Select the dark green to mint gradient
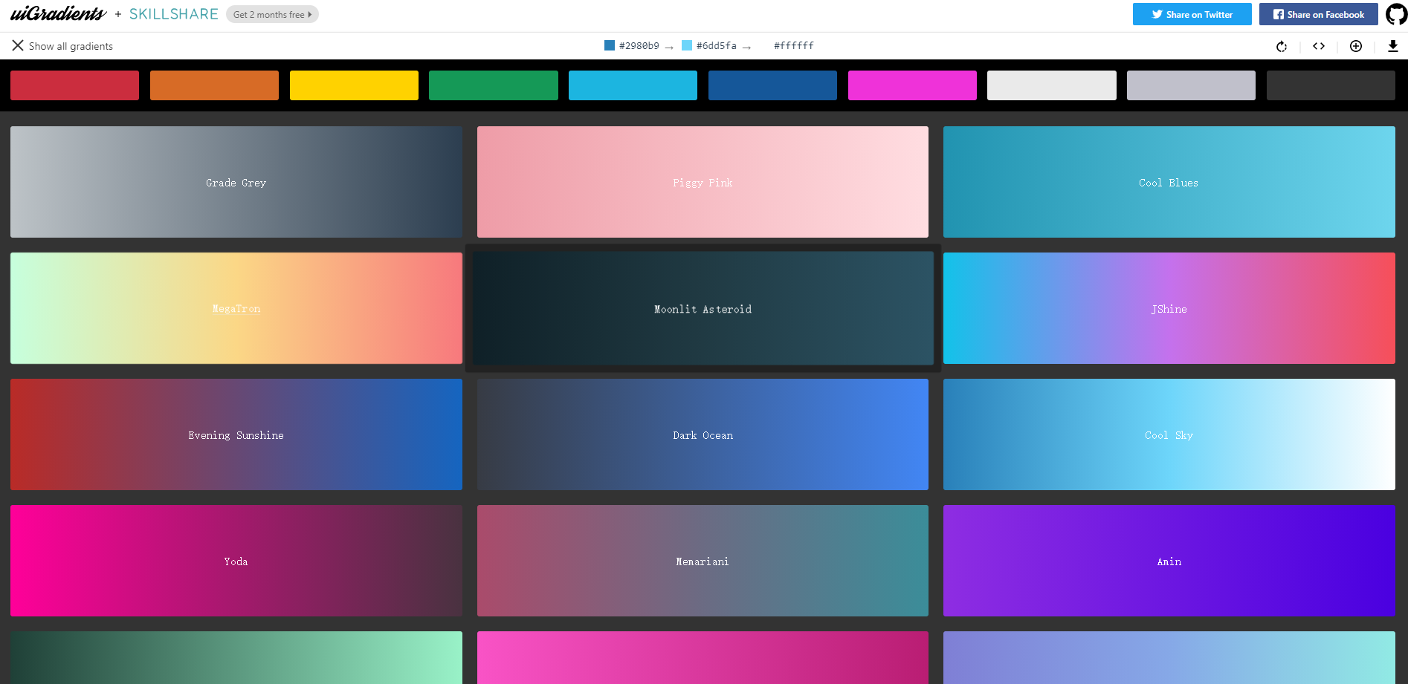This screenshot has height=684, width=1408. tap(236, 658)
